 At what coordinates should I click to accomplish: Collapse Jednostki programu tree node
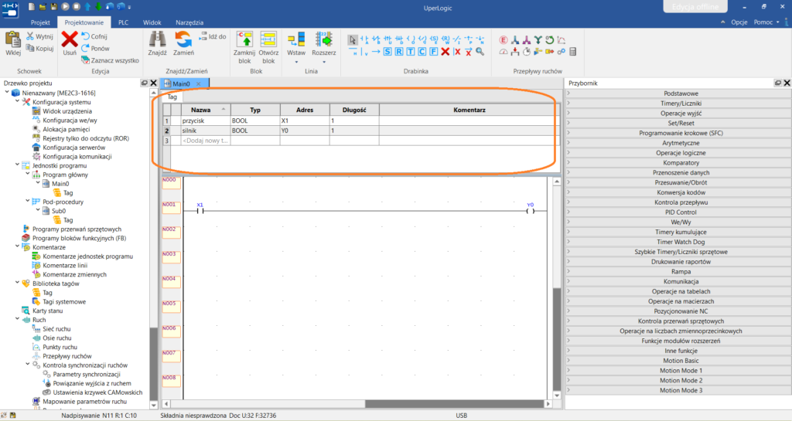click(18, 165)
